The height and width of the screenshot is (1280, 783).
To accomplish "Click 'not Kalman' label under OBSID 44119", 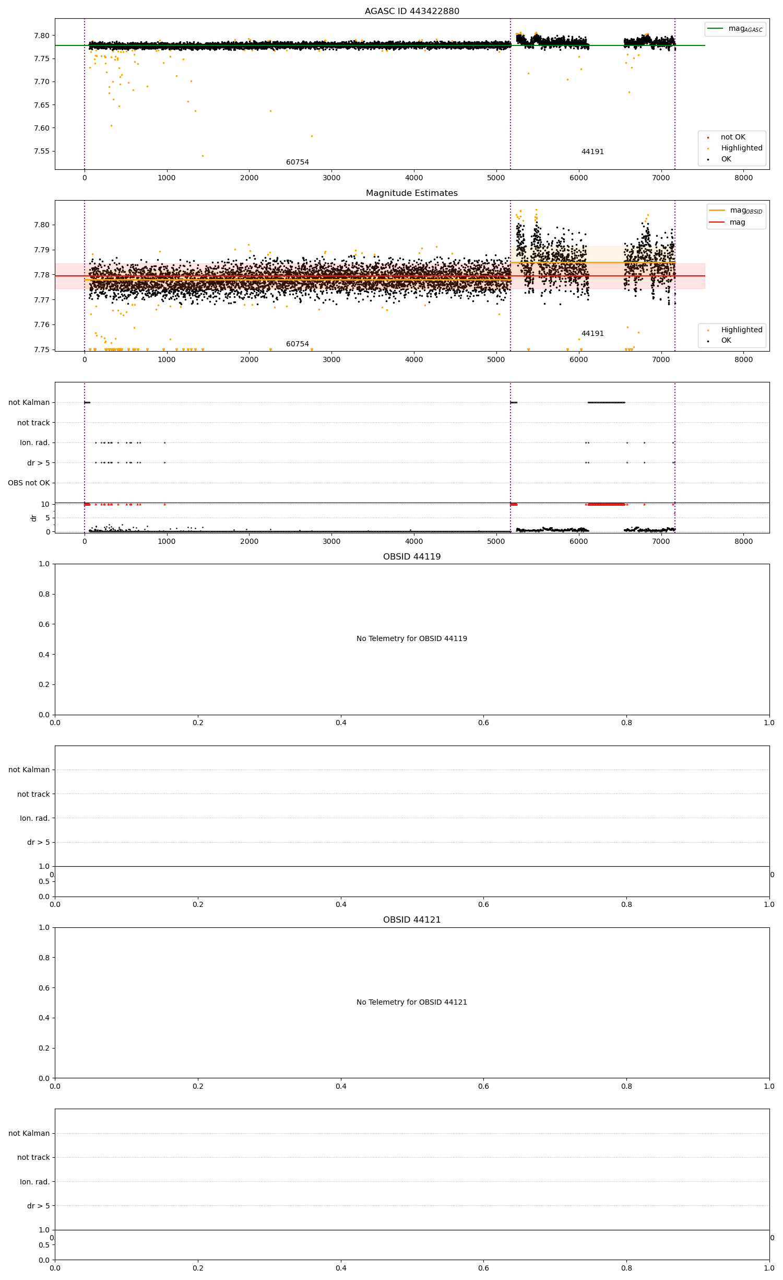I will click(x=29, y=770).
